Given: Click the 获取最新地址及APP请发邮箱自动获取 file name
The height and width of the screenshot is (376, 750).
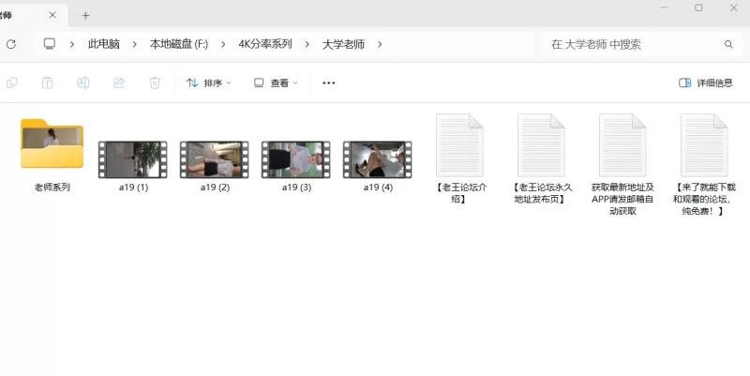Looking at the screenshot, I should [x=622, y=199].
